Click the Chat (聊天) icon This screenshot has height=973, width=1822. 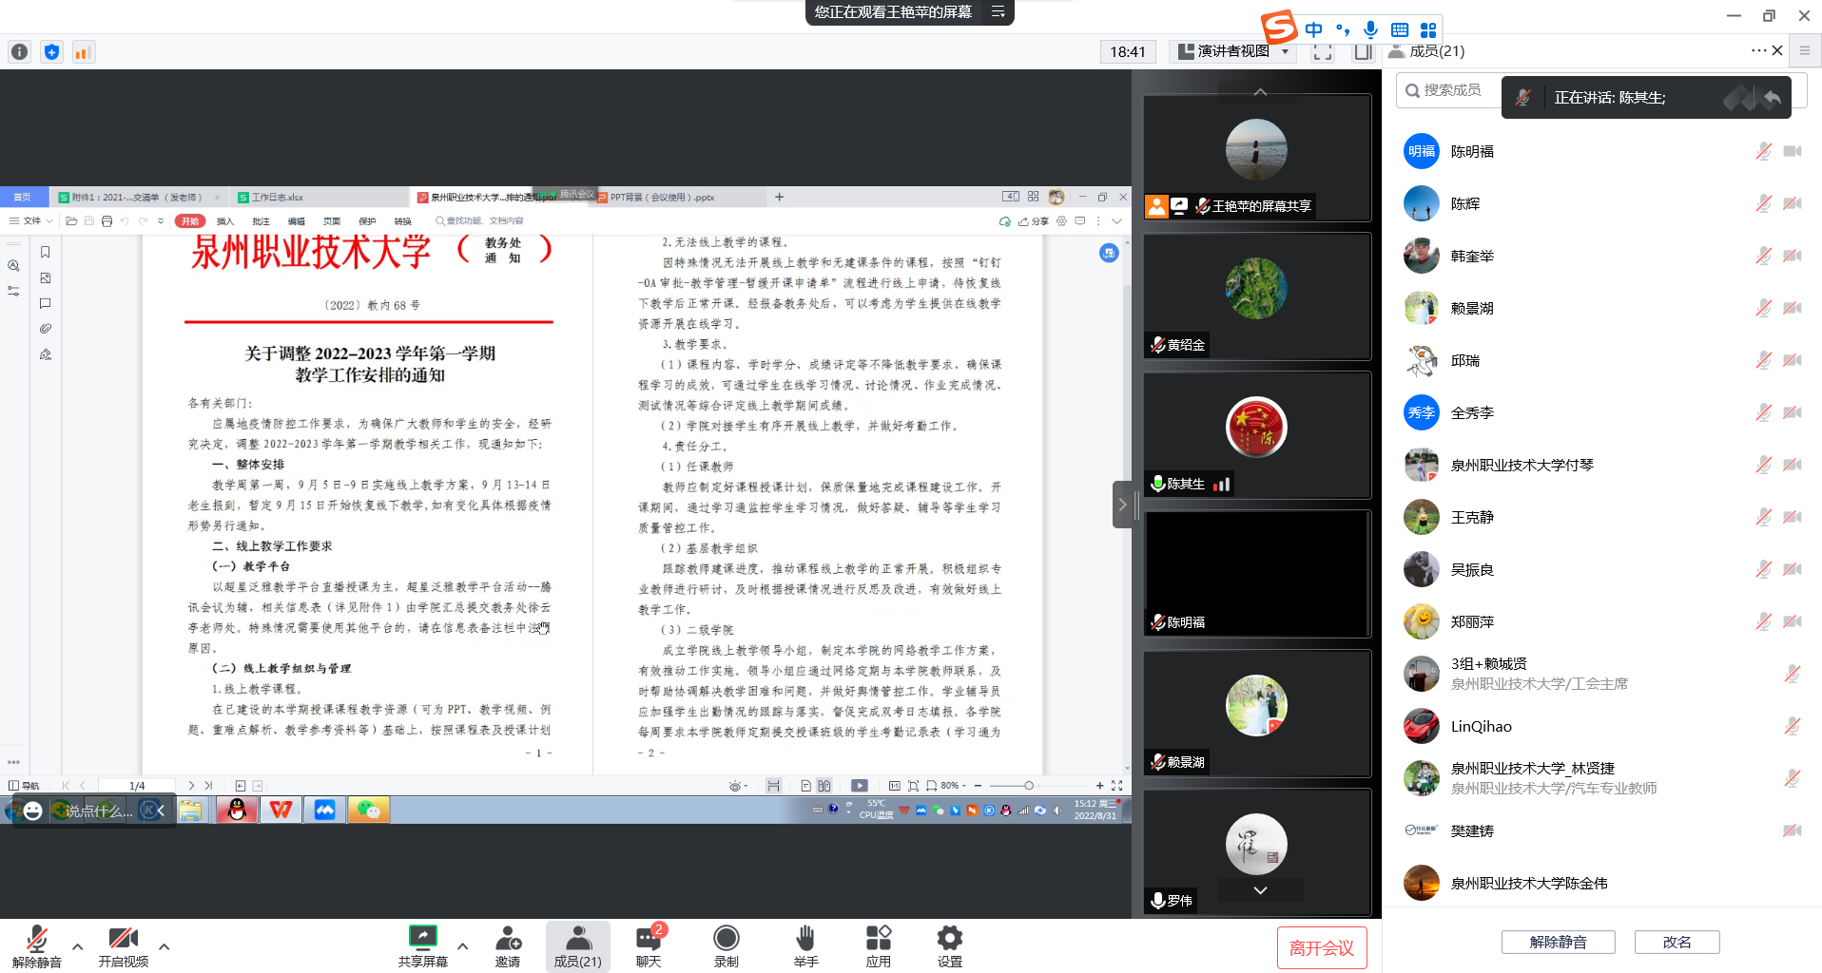649,946
